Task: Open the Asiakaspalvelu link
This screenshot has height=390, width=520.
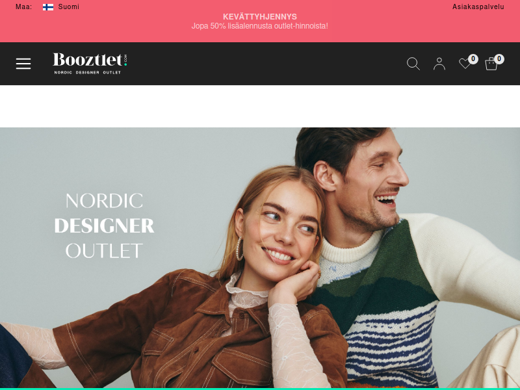Action: click(478, 6)
